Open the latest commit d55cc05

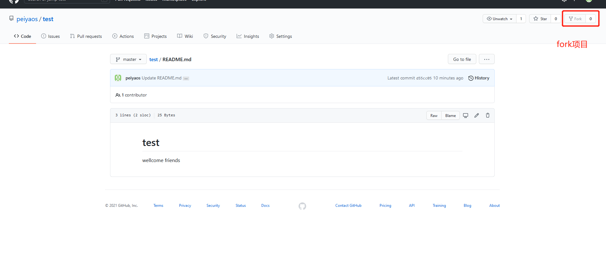[424, 78]
